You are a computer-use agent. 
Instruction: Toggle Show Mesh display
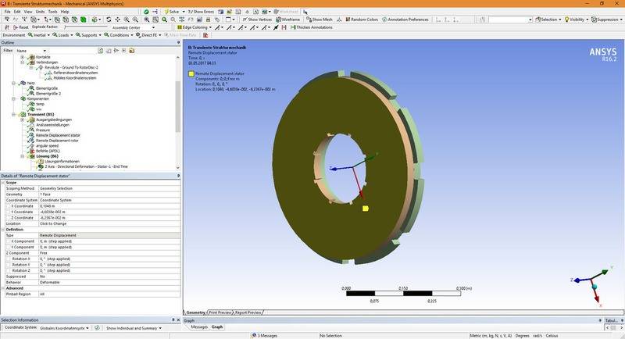pyautogui.click(x=320, y=19)
